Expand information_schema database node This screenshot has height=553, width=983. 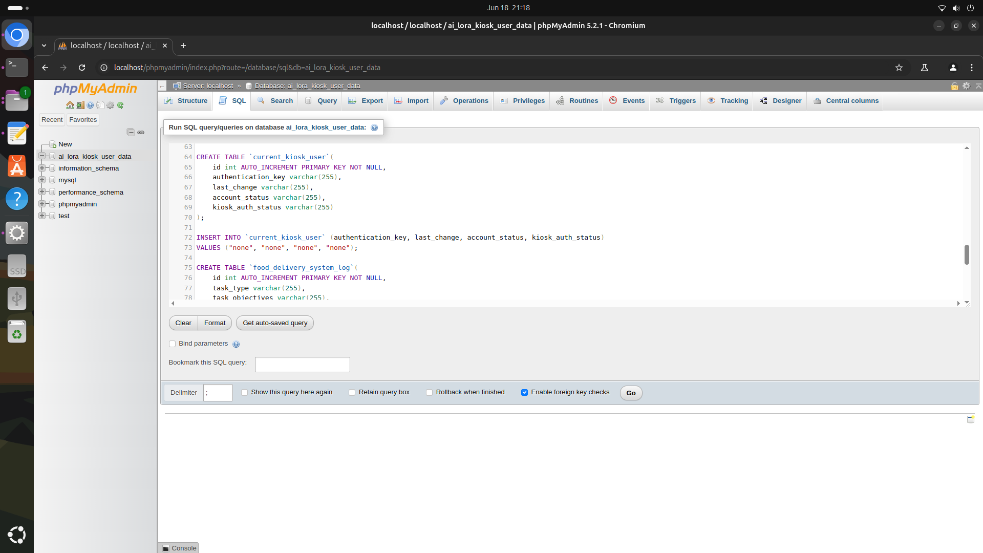tap(42, 168)
